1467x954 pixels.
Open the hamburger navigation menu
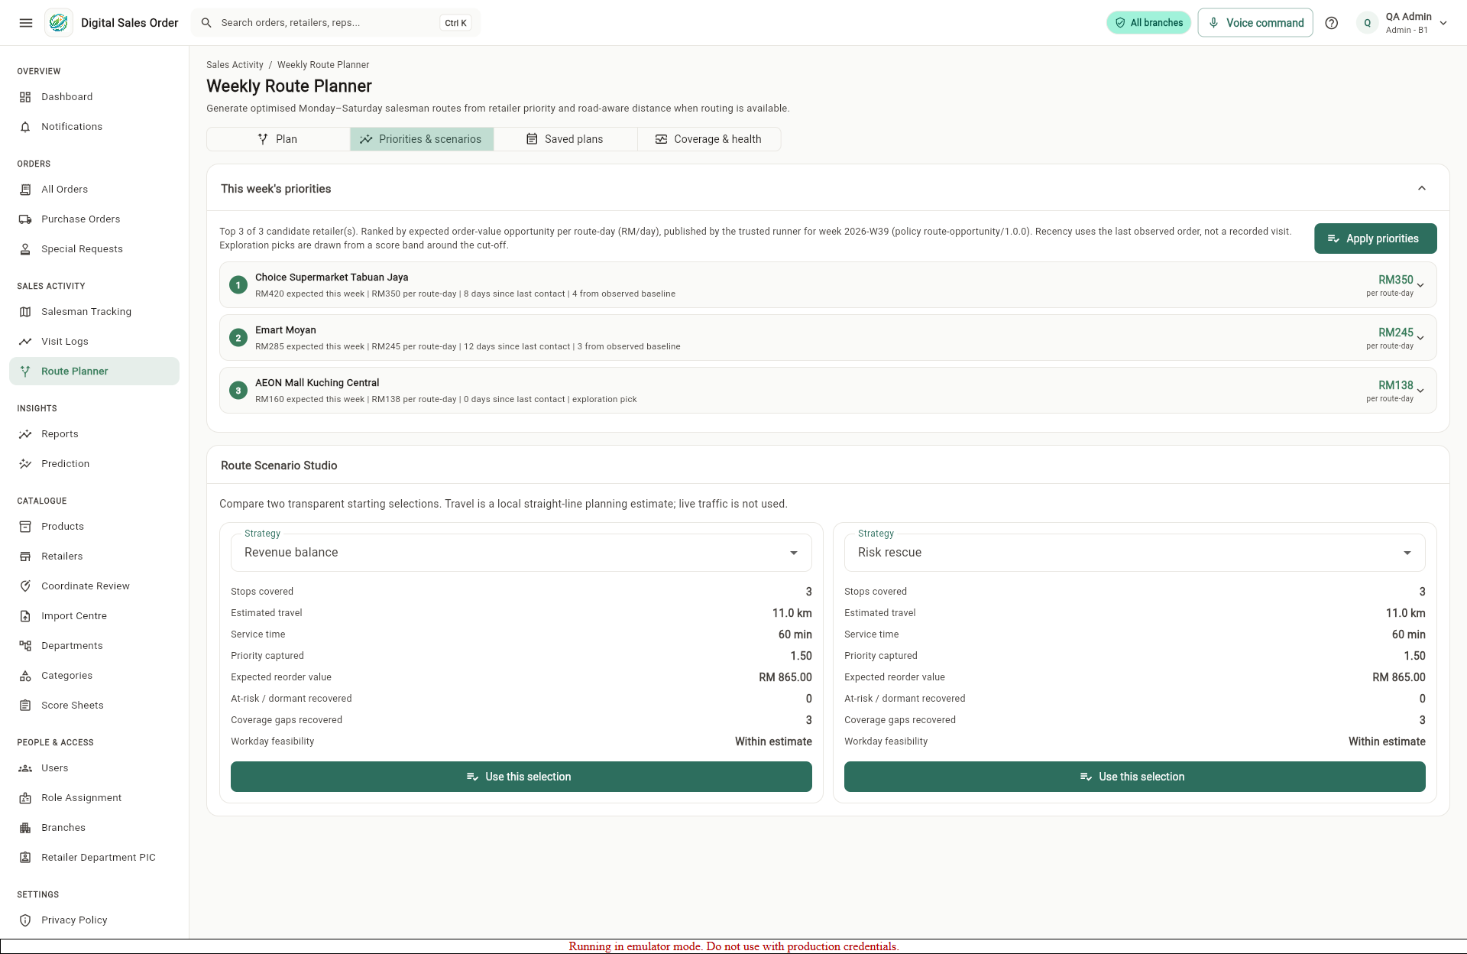tap(26, 23)
